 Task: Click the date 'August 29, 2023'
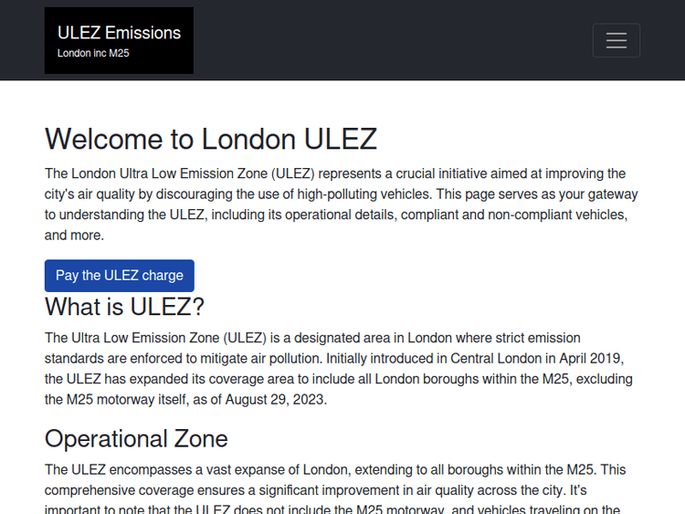point(273,399)
